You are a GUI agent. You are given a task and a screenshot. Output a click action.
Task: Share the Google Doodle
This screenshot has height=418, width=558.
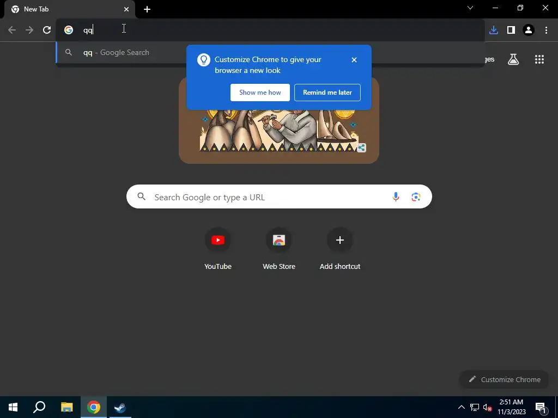click(362, 147)
